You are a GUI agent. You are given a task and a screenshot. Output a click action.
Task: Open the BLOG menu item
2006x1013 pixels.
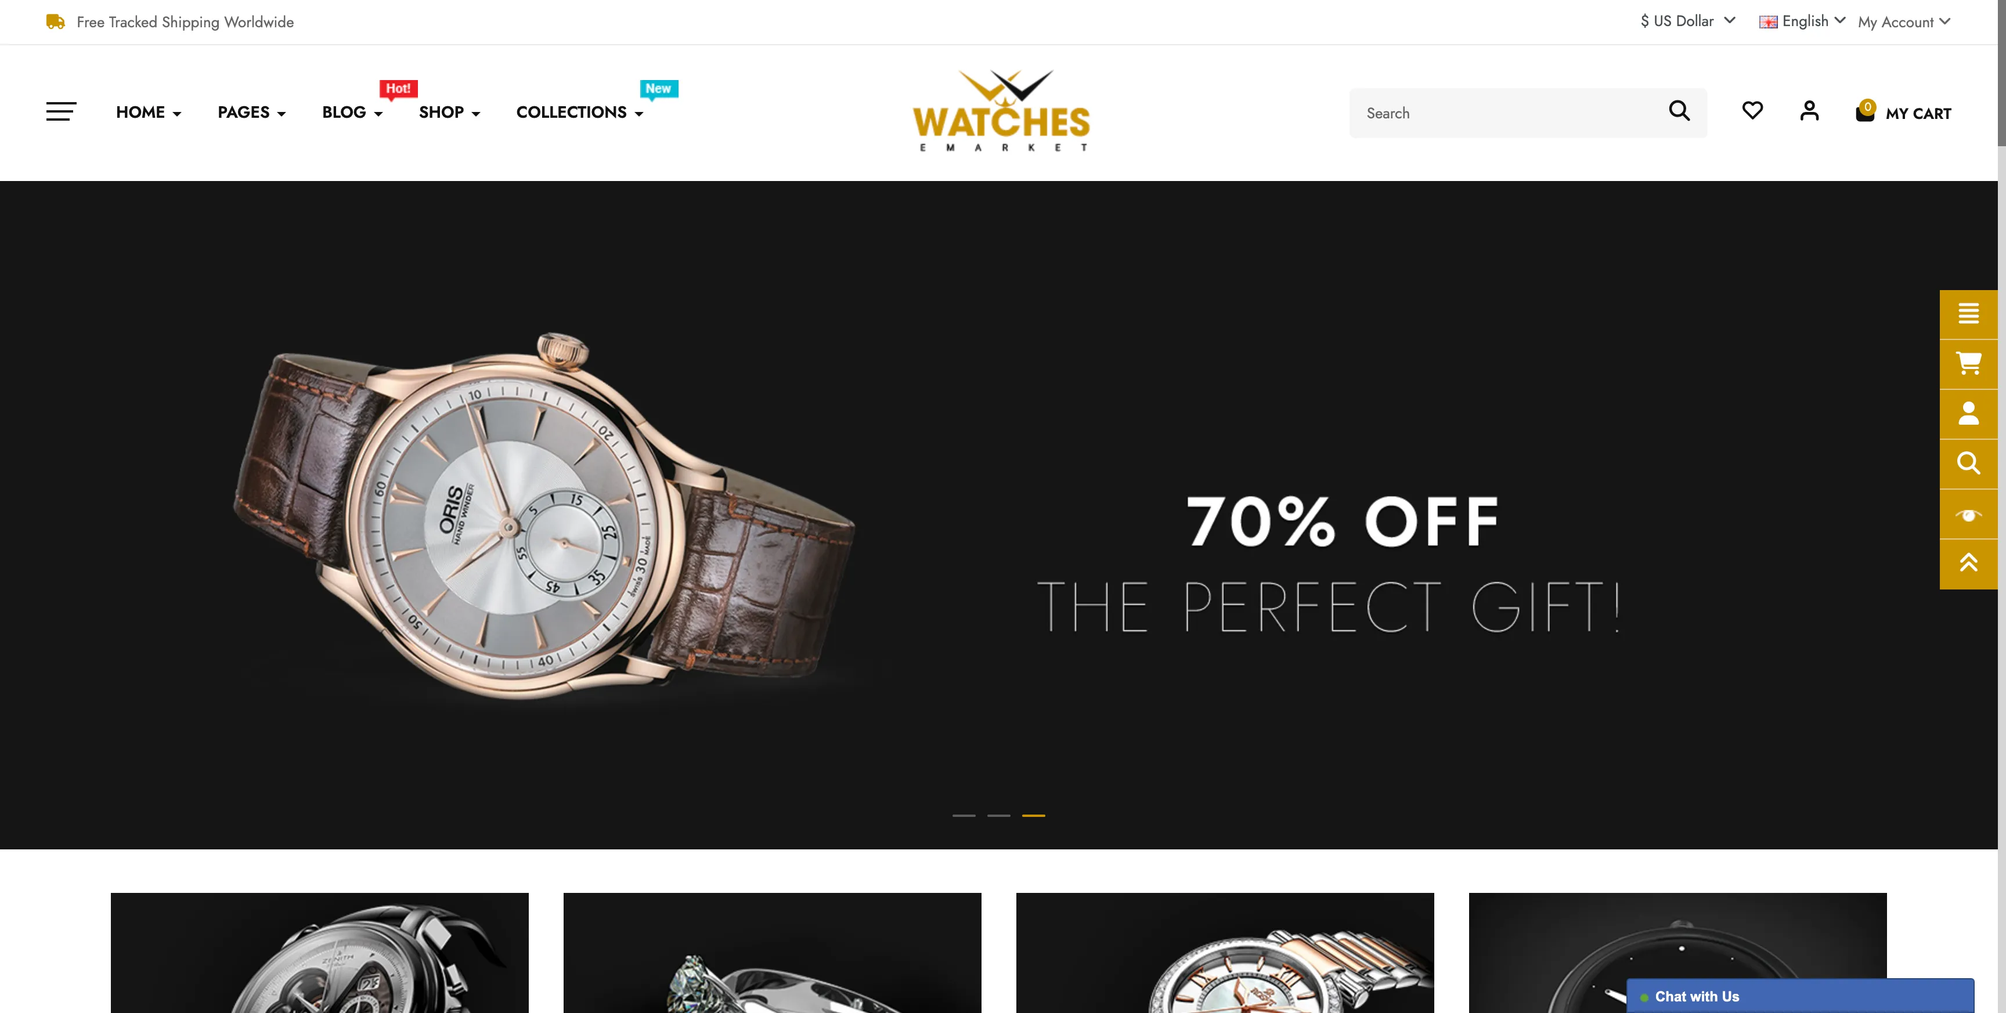coord(350,111)
